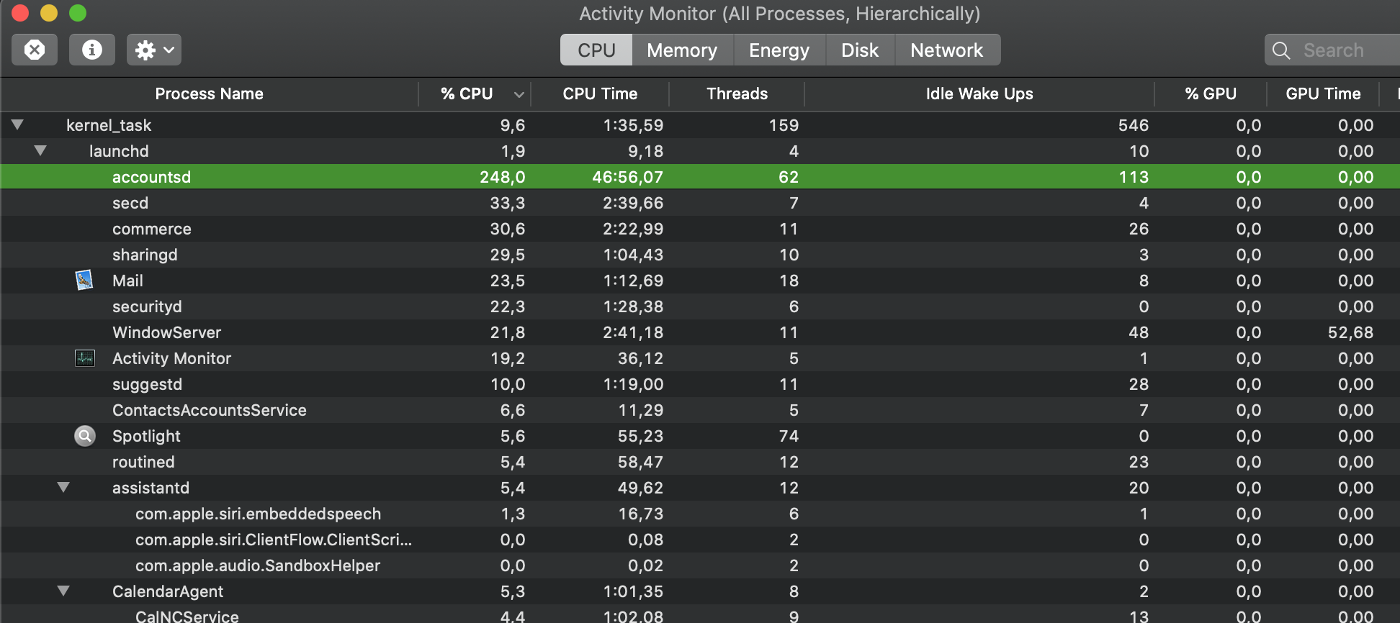Image resolution: width=1400 pixels, height=623 pixels.
Task: Select the CalNCService process
Action: 700,614
